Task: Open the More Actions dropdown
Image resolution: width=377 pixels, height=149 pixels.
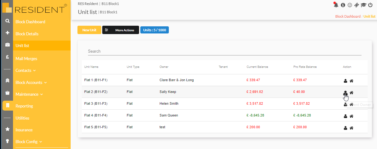Action: (121, 30)
